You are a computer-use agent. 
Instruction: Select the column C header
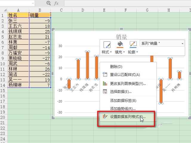coord(61,10)
